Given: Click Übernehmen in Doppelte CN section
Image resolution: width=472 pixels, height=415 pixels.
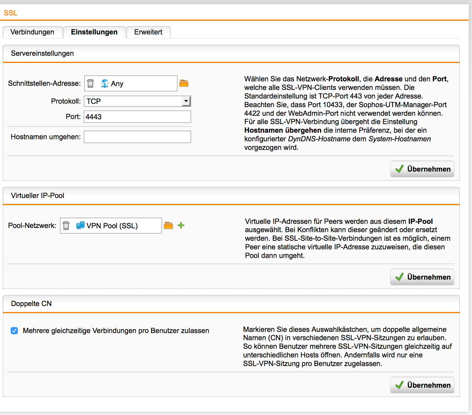Looking at the screenshot, I should (422, 385).
